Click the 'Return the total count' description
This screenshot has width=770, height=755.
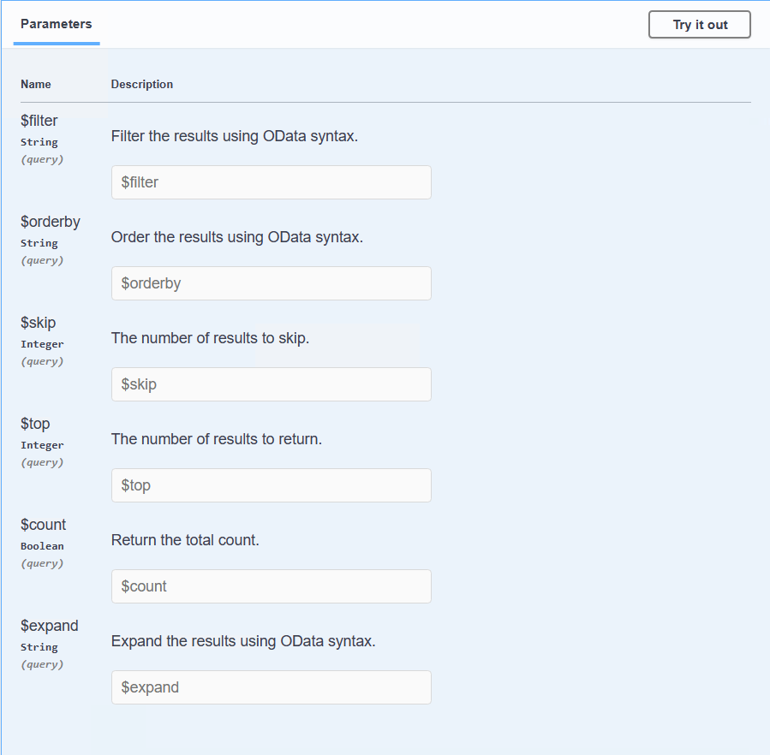(x=185, y=540)
